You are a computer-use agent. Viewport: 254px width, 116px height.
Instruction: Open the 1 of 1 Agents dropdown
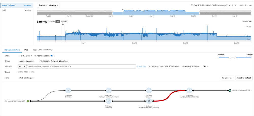pos(26,56)
